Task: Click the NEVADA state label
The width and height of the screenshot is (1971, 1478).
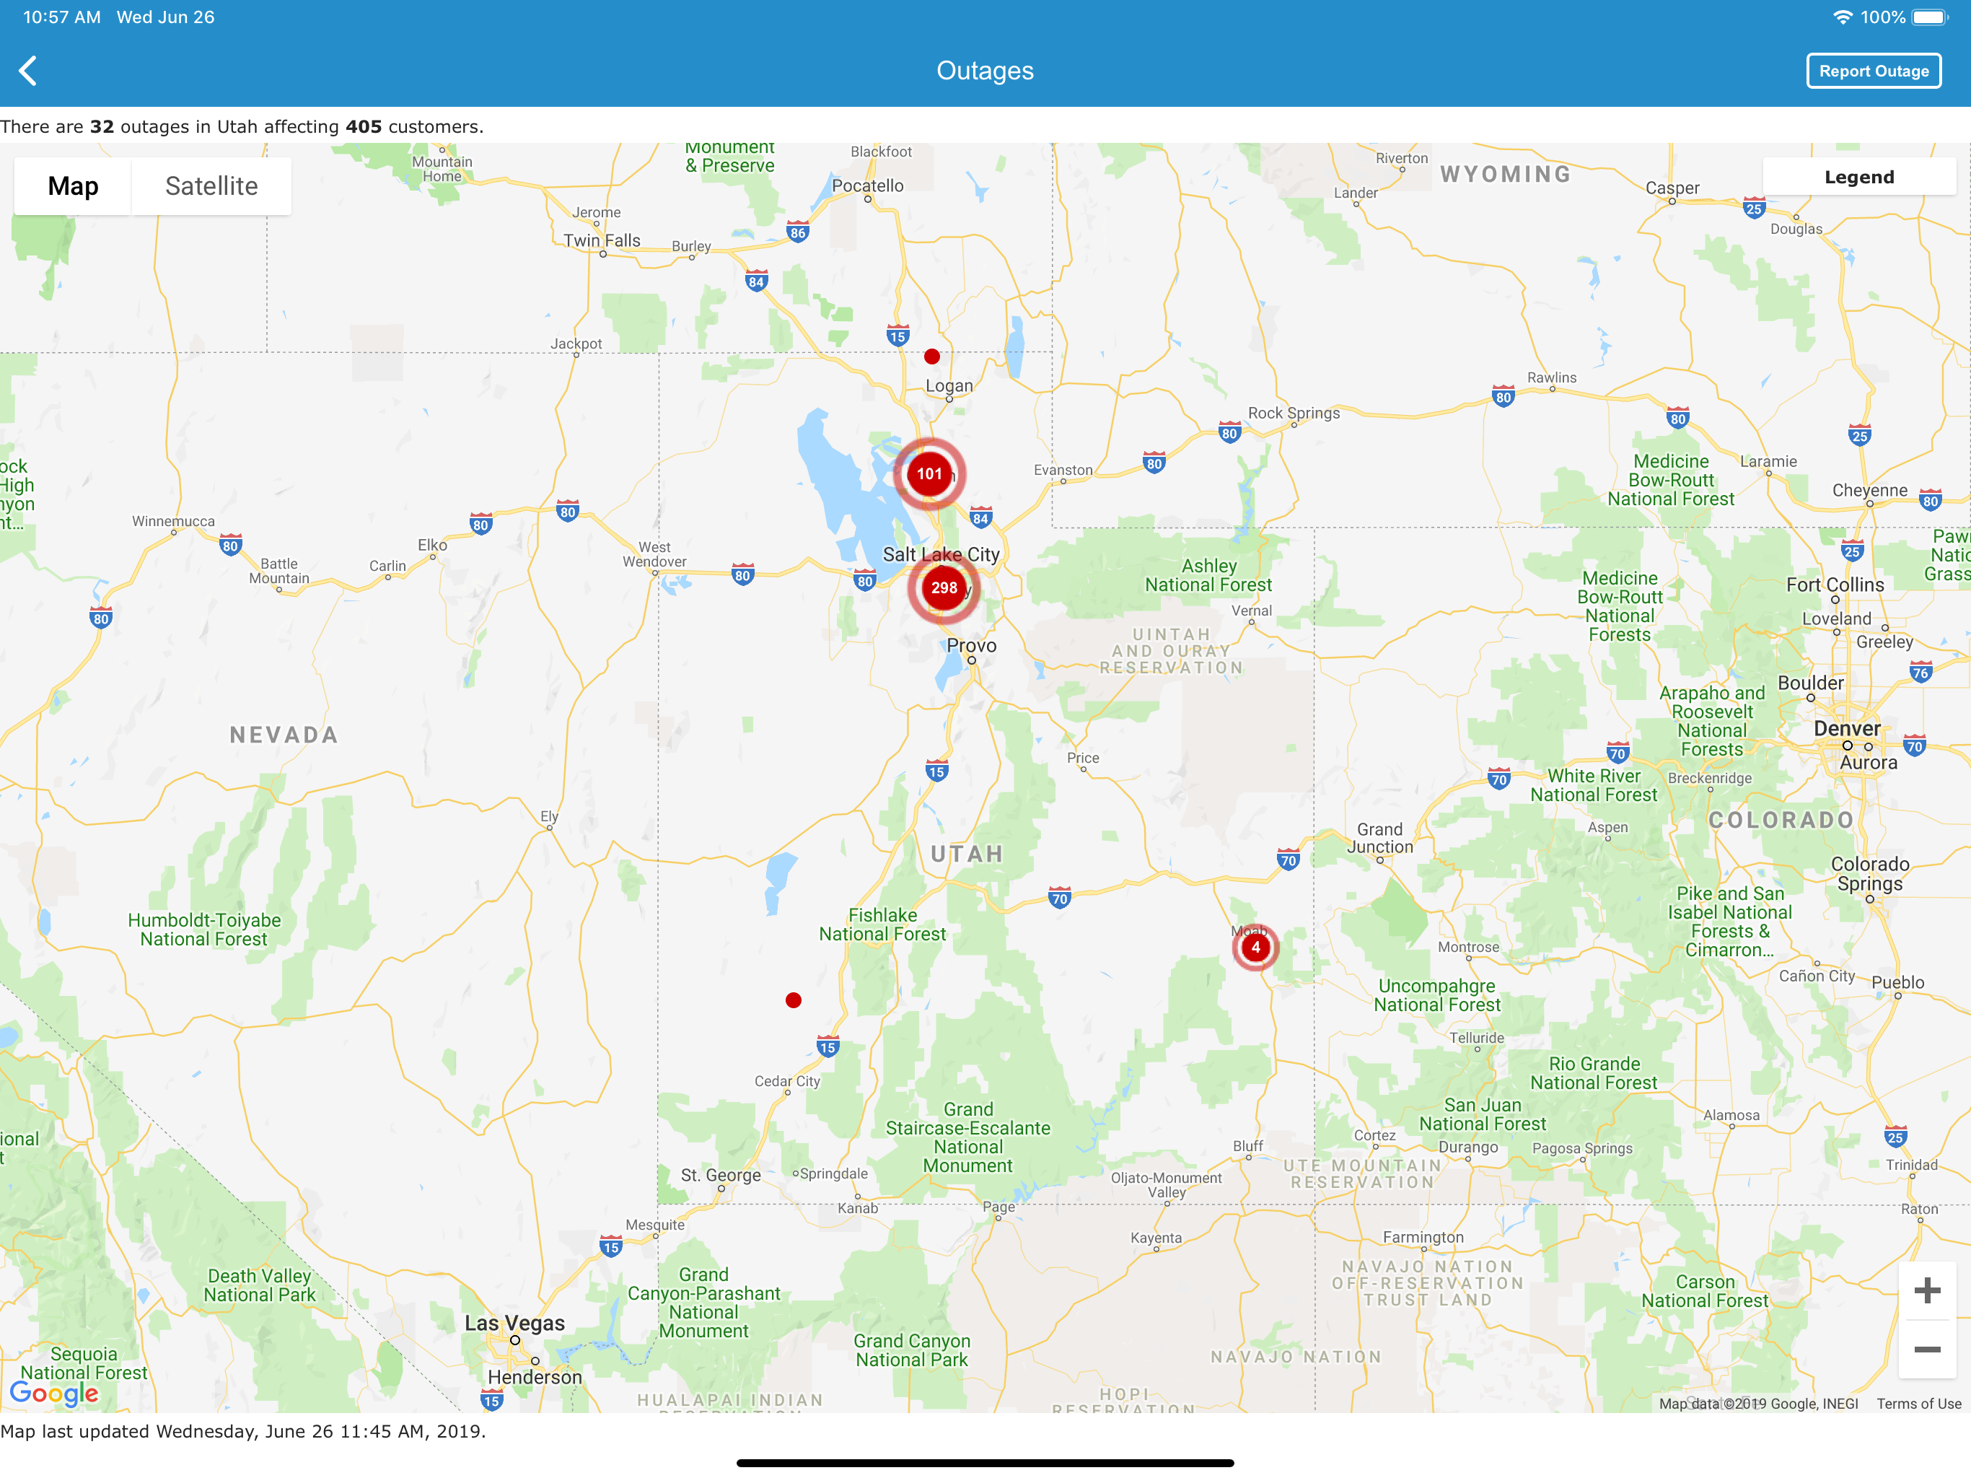Action: tap(284, 735)
